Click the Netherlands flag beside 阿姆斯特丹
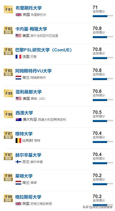This screenshot has height=211, width=115. [x=18, y=77]
